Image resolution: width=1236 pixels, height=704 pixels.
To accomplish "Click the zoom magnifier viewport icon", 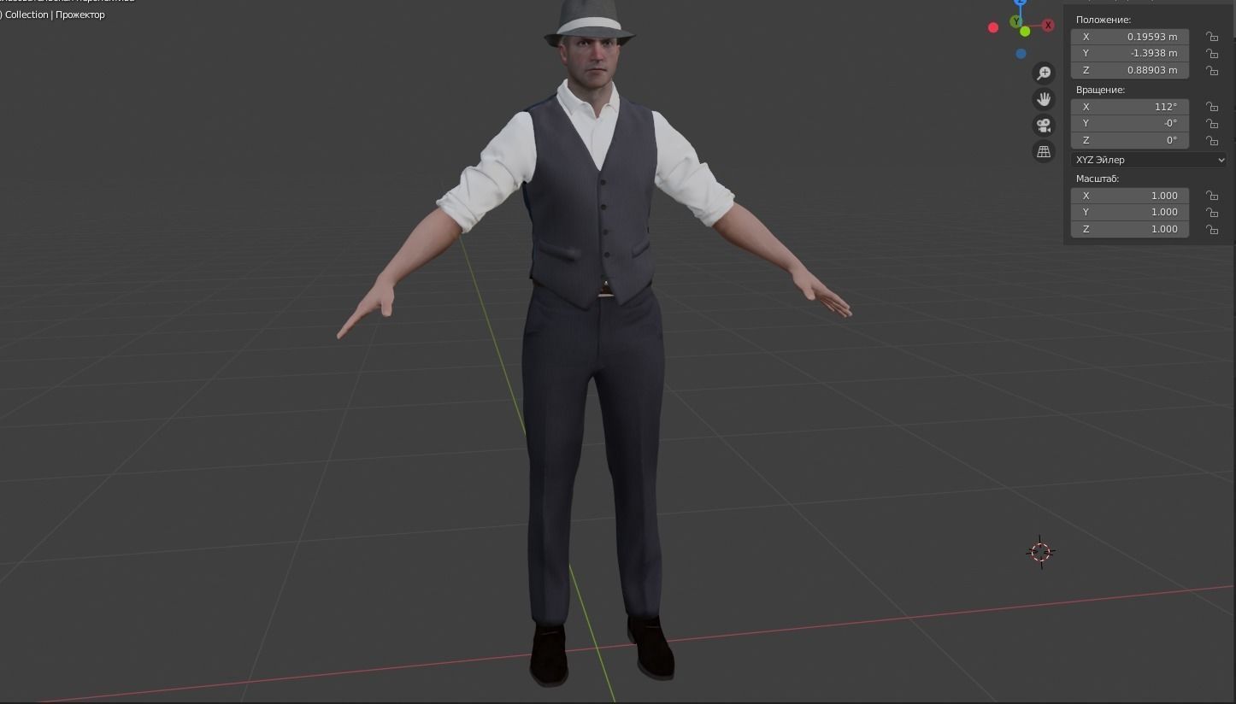I will coord(1044,73).
